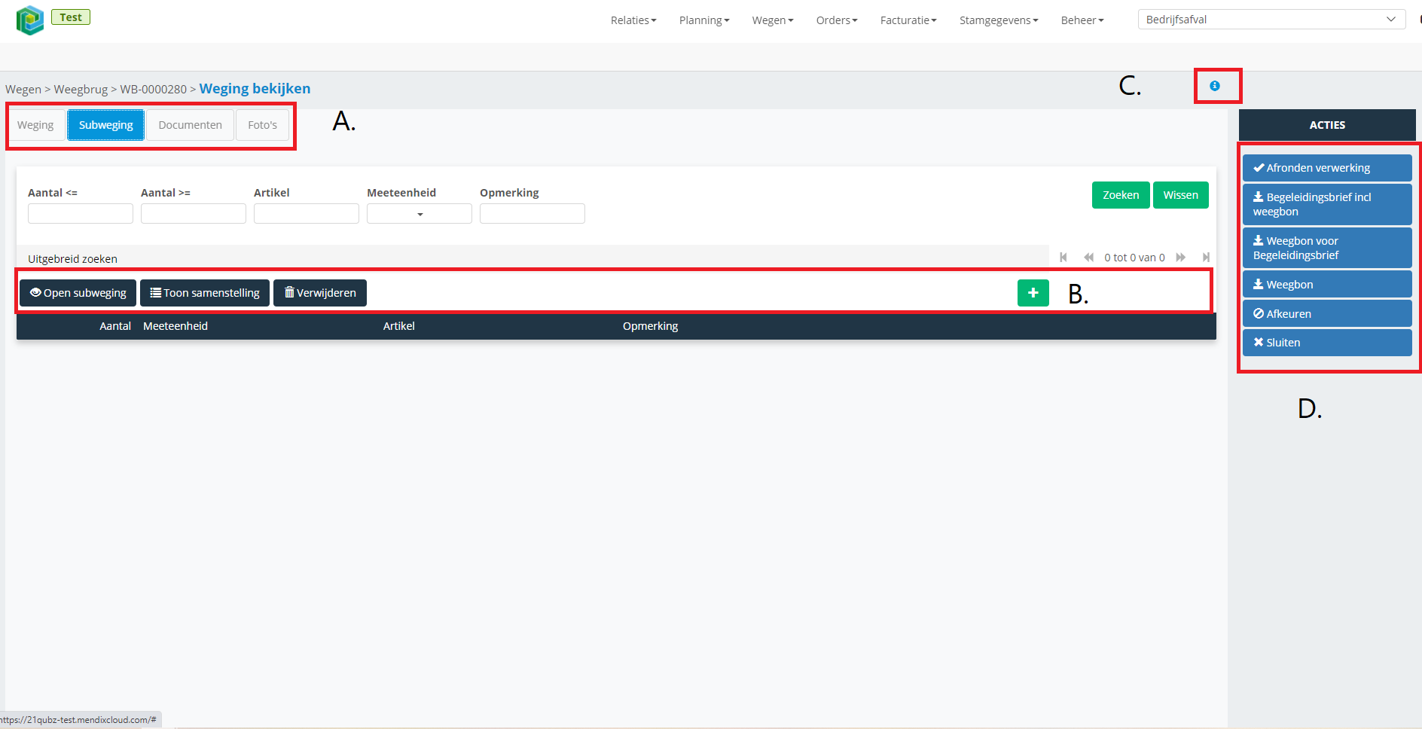Show composition via Toon samenstelling
The height and width of the screenshot is (729, 1422).
pos(205,293)
